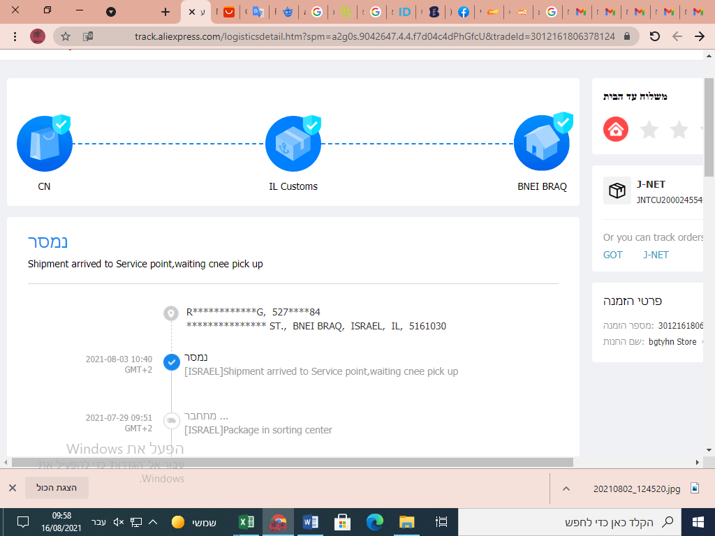Image resolution: width=715 pixels, height=536 pixels.
Task: Open a new tab with the plus button
Action: click(165, 12)
